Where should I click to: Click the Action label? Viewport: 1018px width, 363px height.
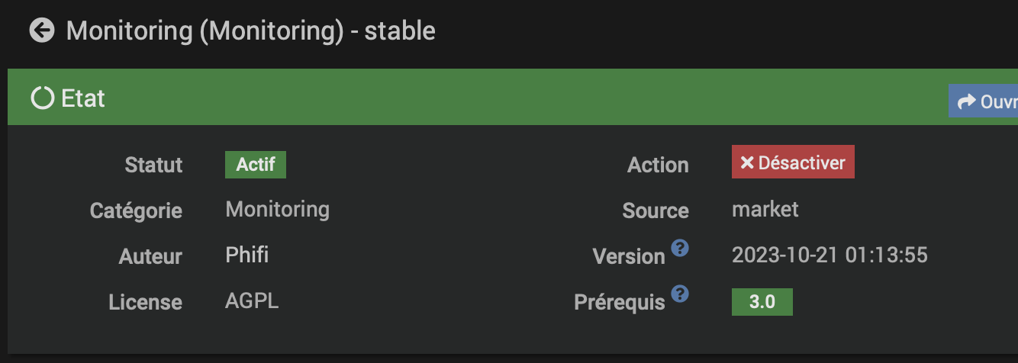pos(657,165)
